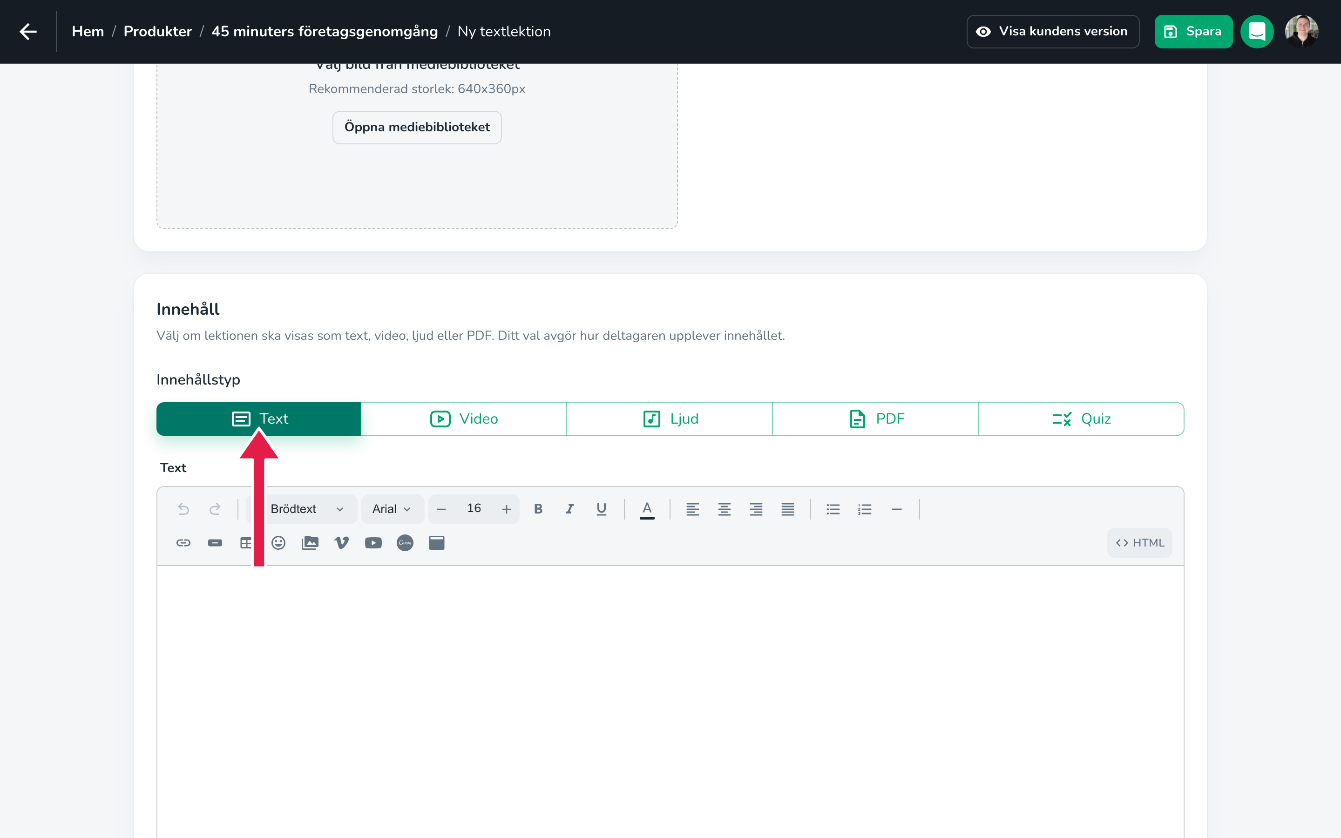
Task: Insert an embedded window frame
Action: [437, 542]
